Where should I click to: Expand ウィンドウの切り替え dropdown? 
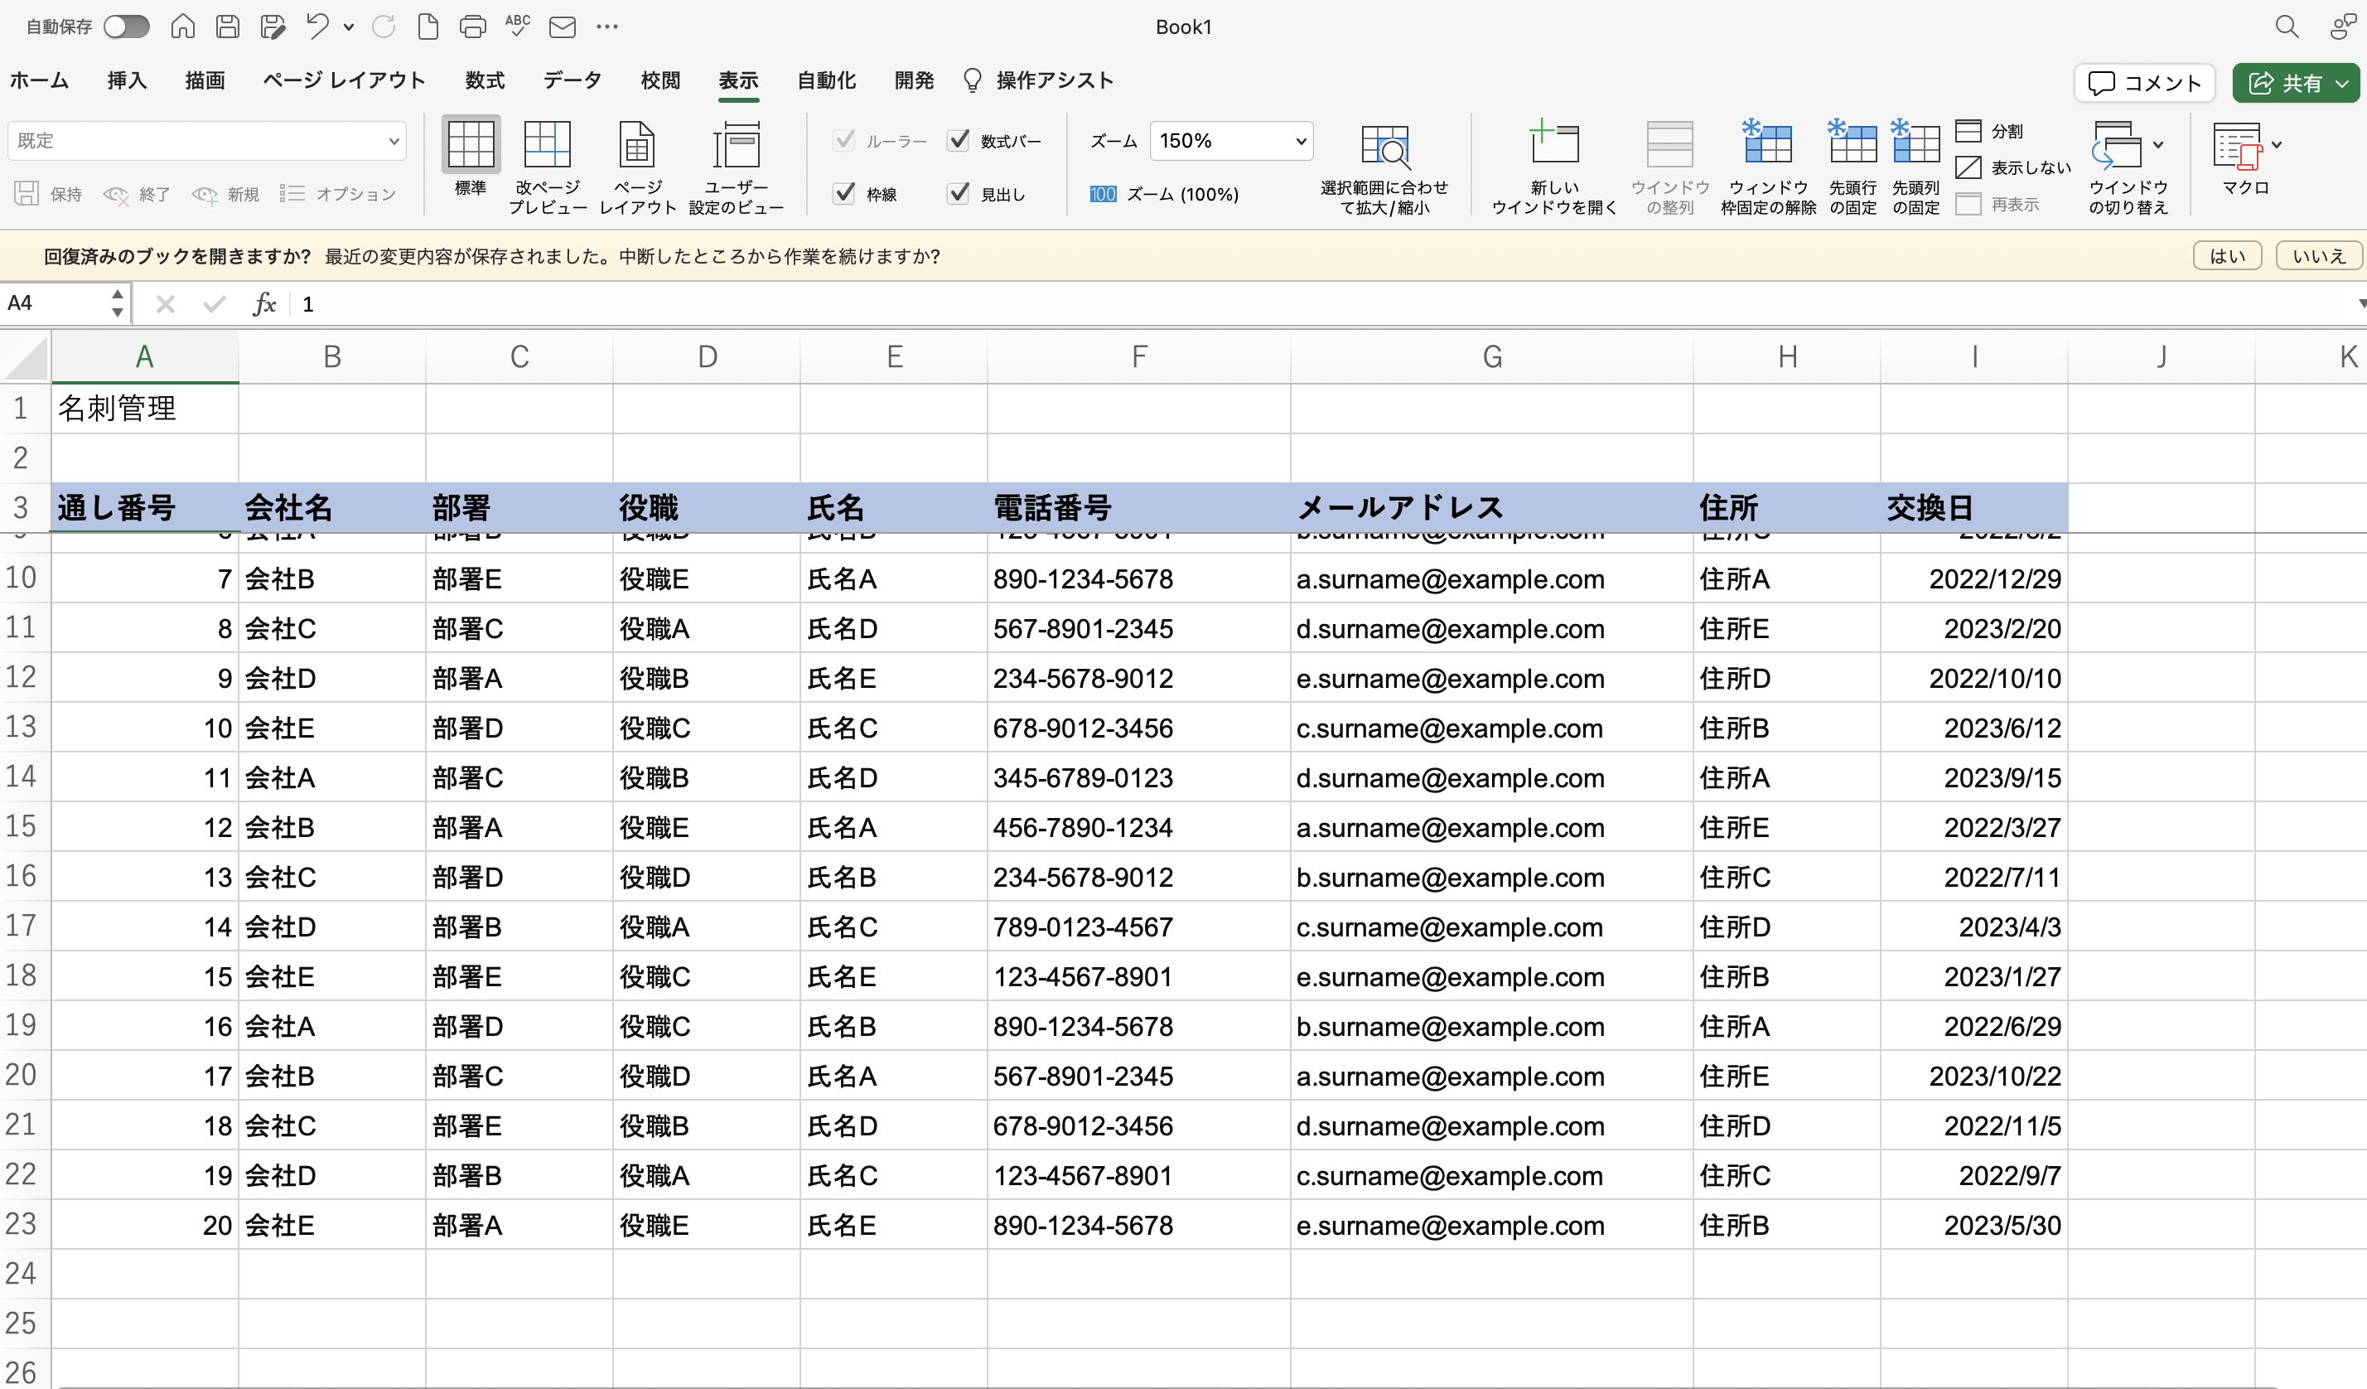pyautogui.click(x=2158, y=143)
